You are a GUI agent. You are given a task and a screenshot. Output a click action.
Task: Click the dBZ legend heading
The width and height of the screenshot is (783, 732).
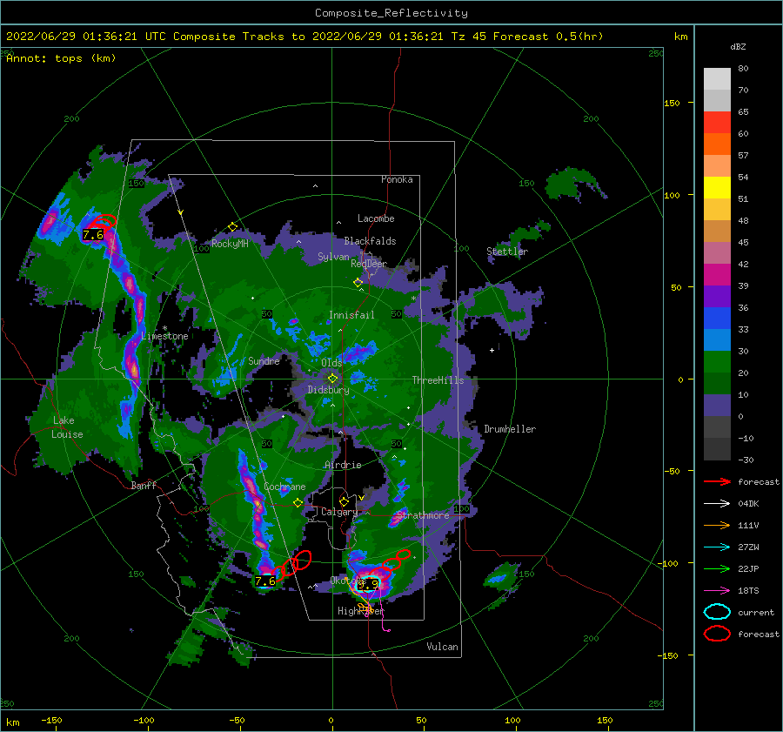pos(738,47)
